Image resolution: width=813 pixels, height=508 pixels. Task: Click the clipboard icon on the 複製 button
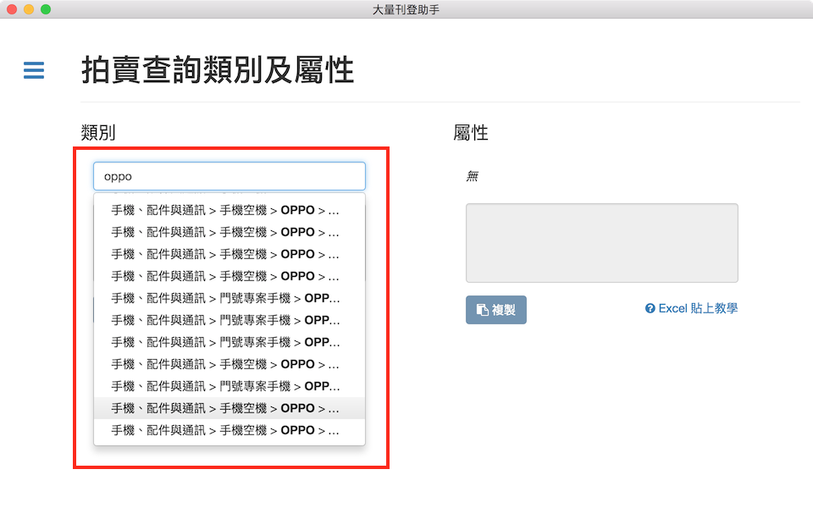pos(482,310)
